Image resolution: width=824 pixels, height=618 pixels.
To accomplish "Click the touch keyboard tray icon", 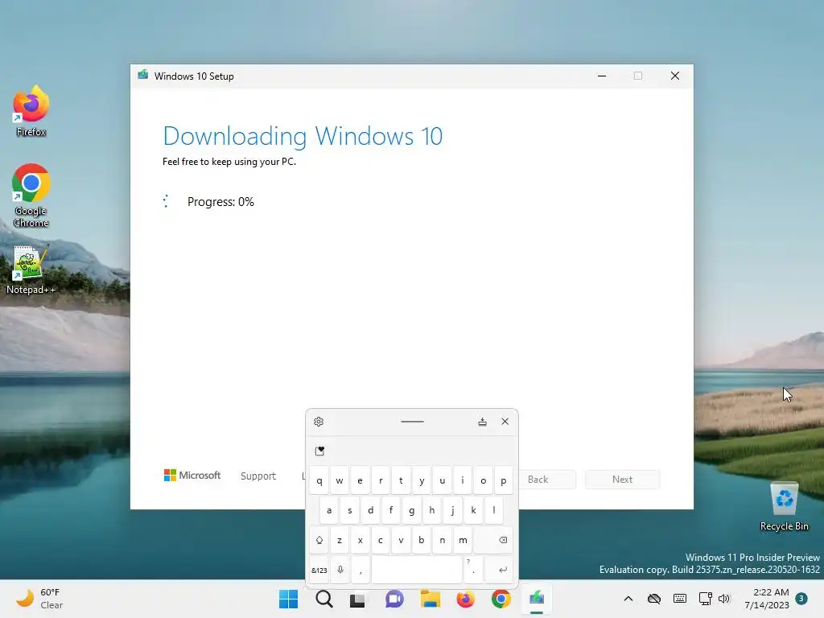I will [679, 599].
